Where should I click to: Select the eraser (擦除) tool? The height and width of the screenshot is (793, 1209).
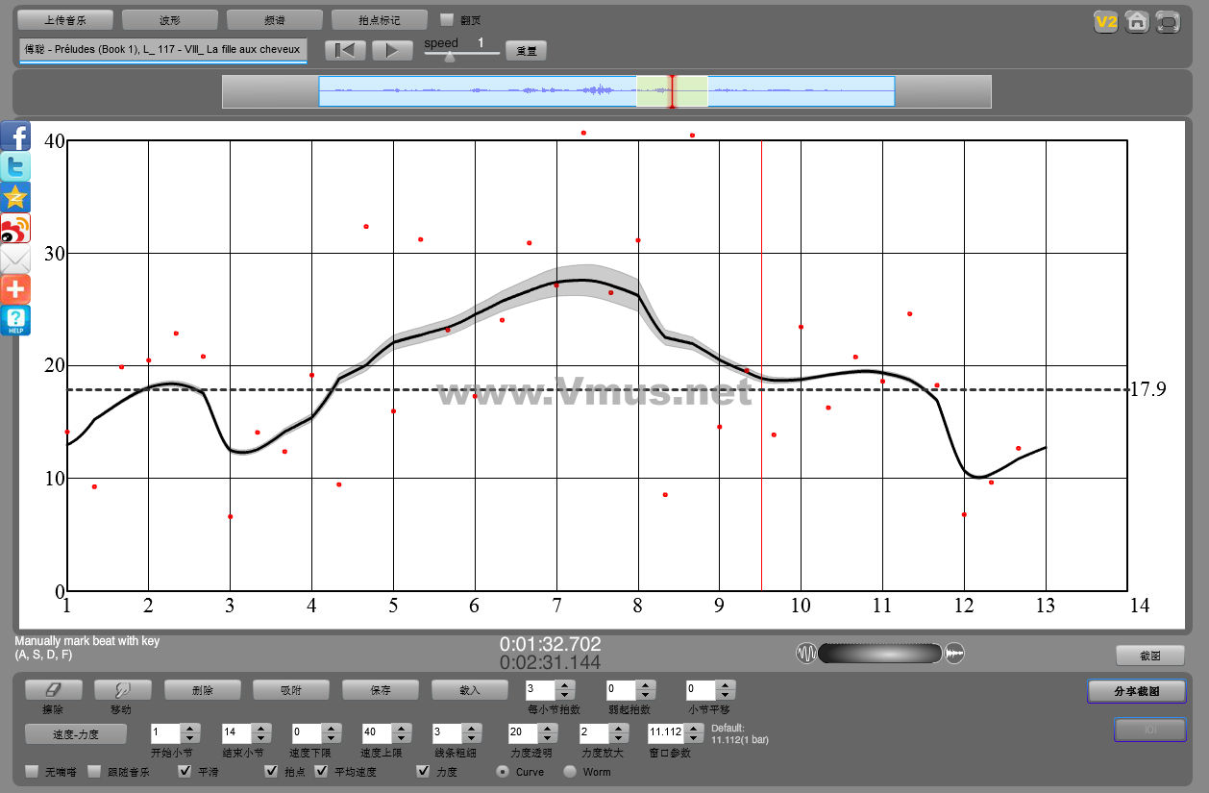pos(54,689)
